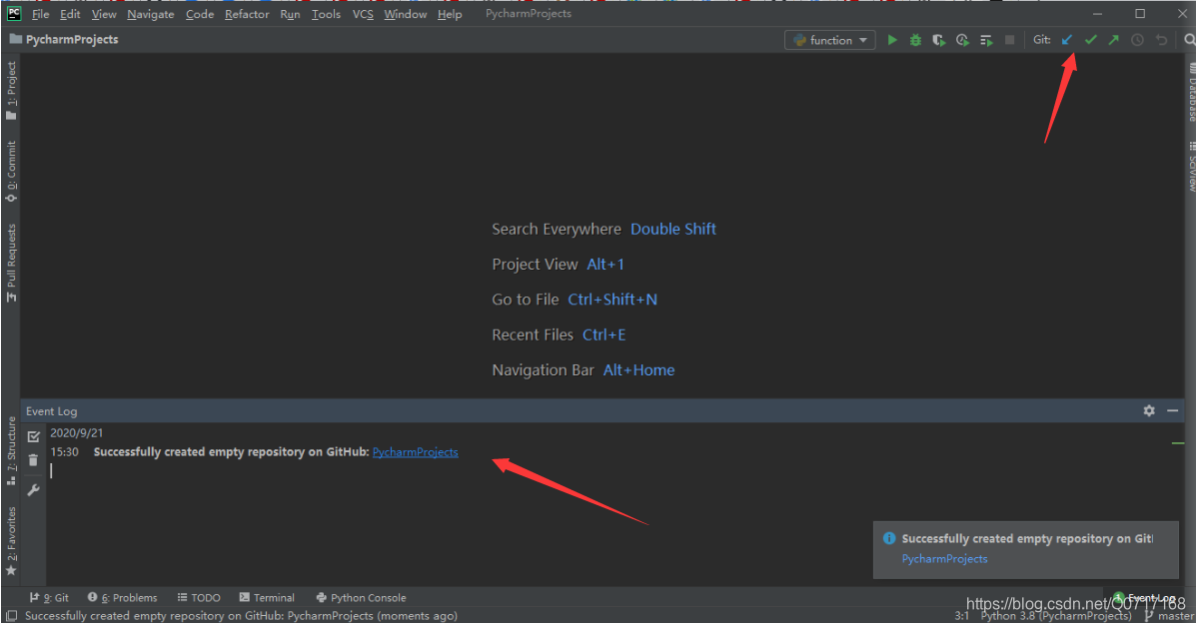Open Event Log settings gear

click(1149, 410)
